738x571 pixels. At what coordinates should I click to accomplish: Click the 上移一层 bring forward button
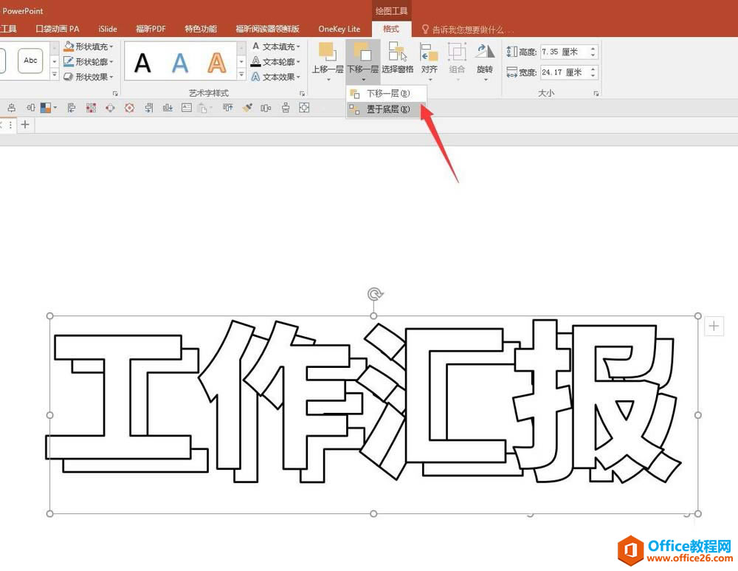pos(328,61)
